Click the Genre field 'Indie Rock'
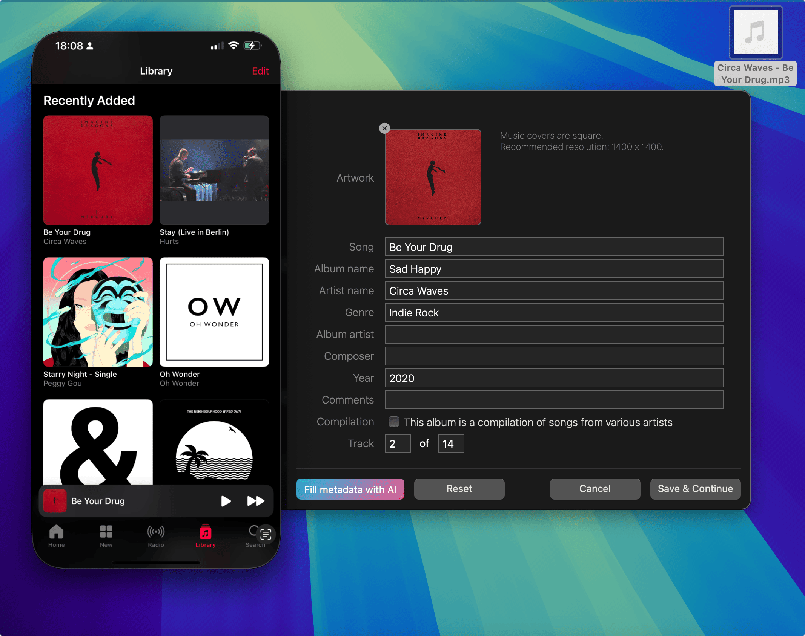This screenshot has width=805, height=636. click(554, 313)
